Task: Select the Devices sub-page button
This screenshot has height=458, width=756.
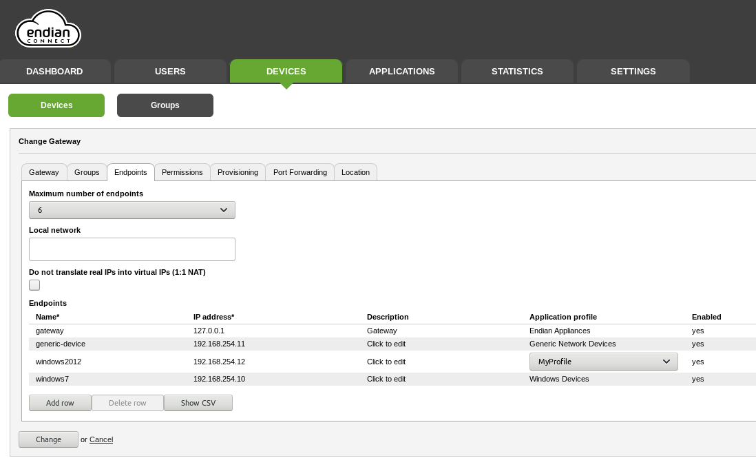Action: [56, 105]
